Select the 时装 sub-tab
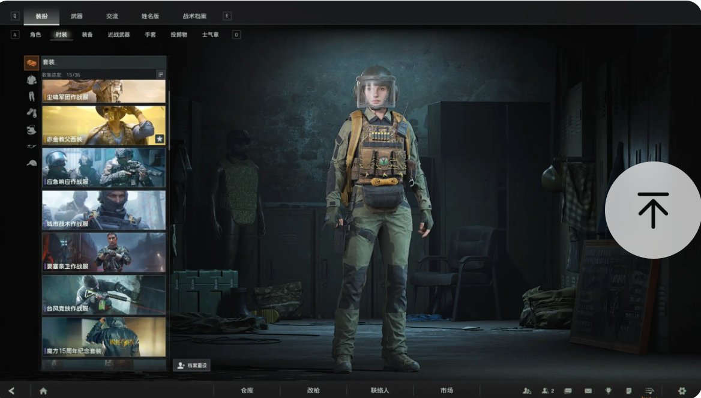 tap(61, 34)
